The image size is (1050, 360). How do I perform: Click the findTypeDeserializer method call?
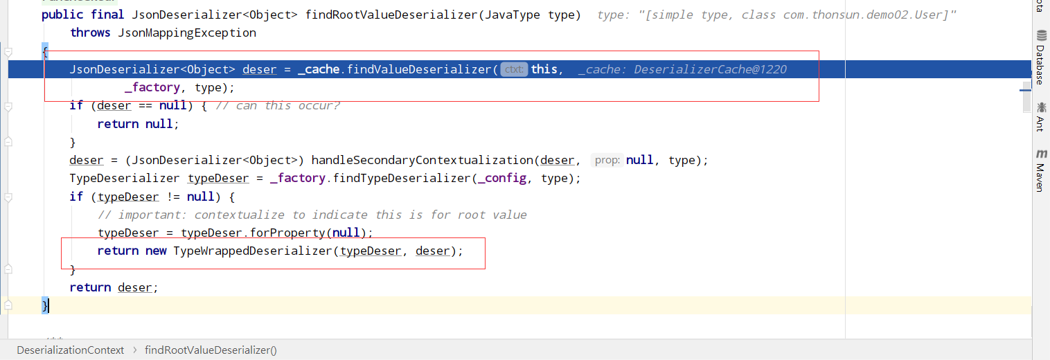pyautogui.click(x=402, y=178)
